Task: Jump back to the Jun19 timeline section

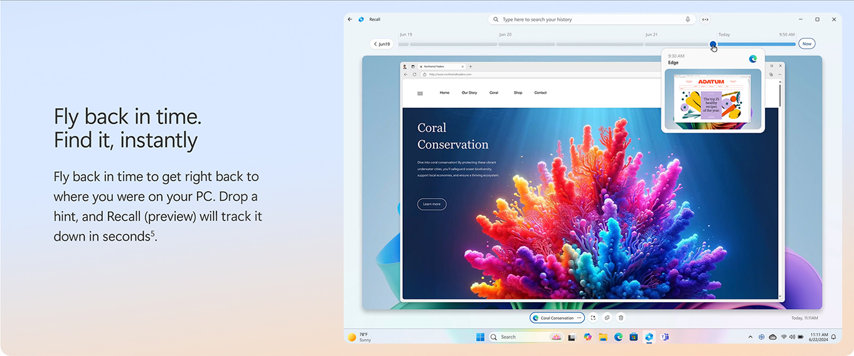Action: coord(382,44)
